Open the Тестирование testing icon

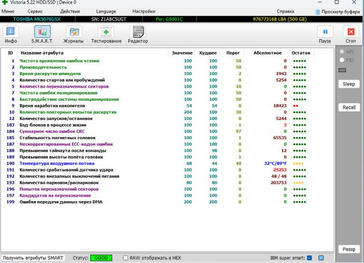pyautogui.click(x=106, y=32)
